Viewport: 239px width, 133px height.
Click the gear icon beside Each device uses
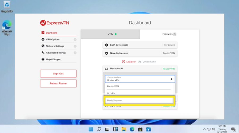coord(106,45)
